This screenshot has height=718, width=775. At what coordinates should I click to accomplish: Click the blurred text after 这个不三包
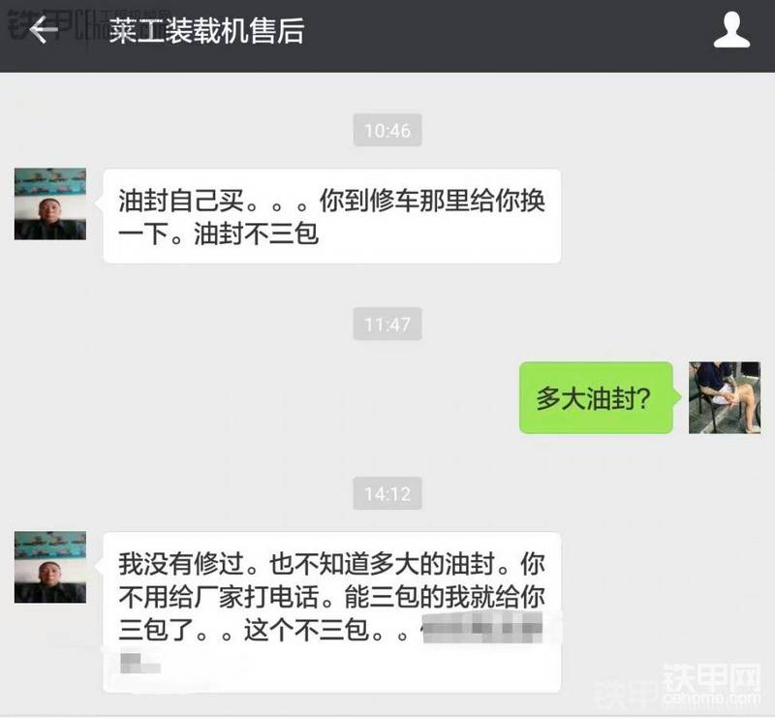482,628
